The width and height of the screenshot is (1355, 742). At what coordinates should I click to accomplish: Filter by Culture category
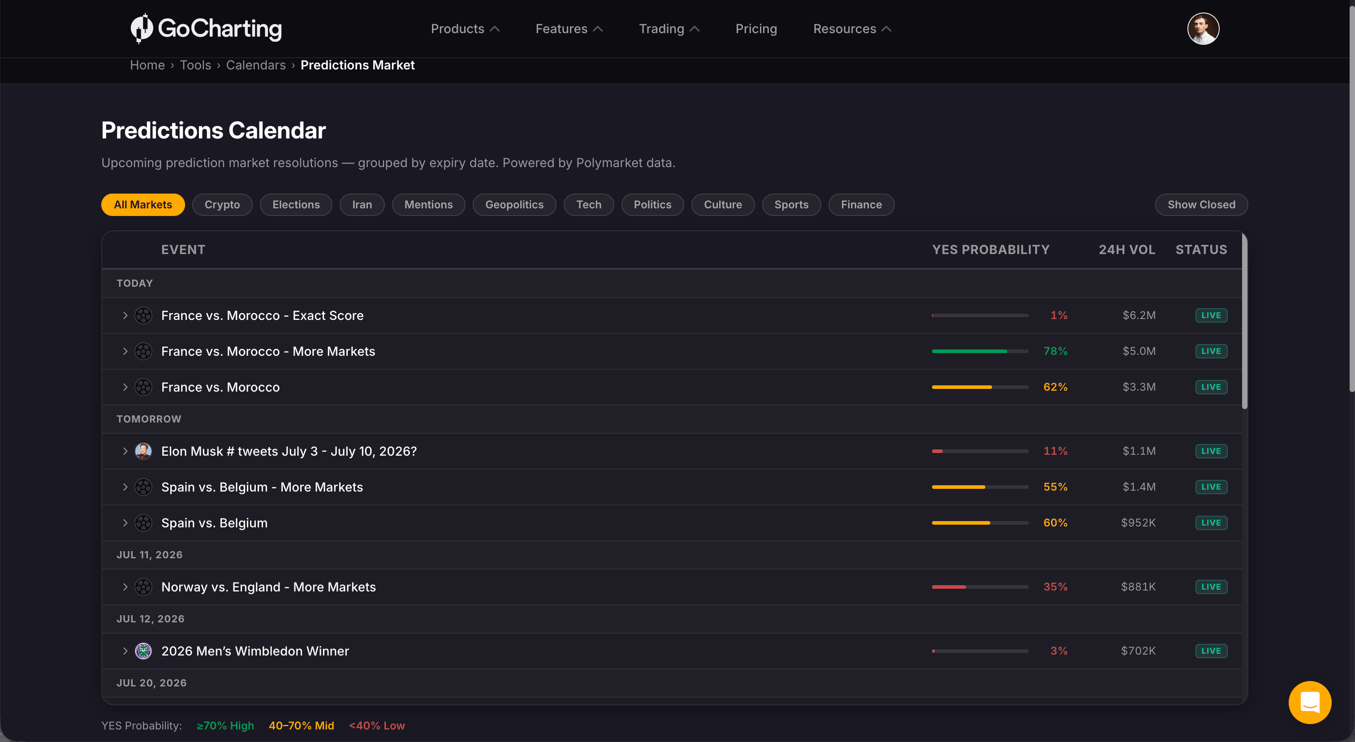pyautogui.click(x=723, y=205)
